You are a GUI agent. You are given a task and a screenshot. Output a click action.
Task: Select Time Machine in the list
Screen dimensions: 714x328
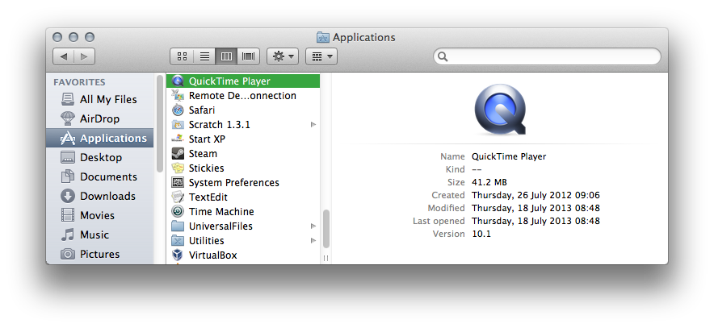[221, 212]
